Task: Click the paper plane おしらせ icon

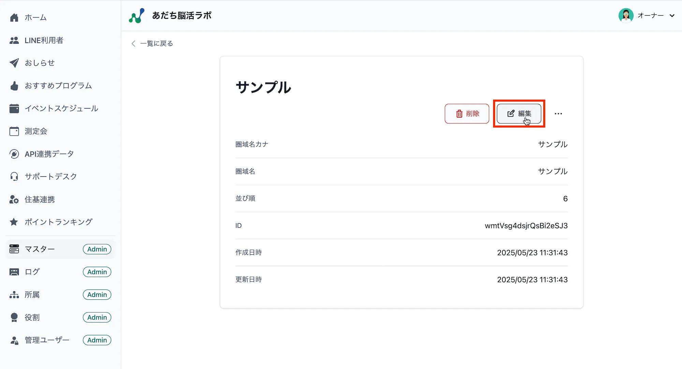Action: tap(14, 63)
